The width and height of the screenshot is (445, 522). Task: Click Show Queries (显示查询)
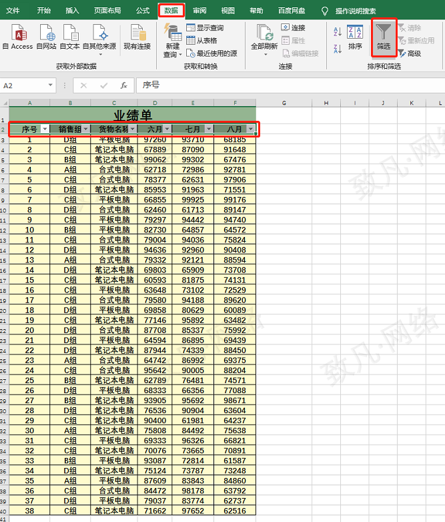point(205,27)
